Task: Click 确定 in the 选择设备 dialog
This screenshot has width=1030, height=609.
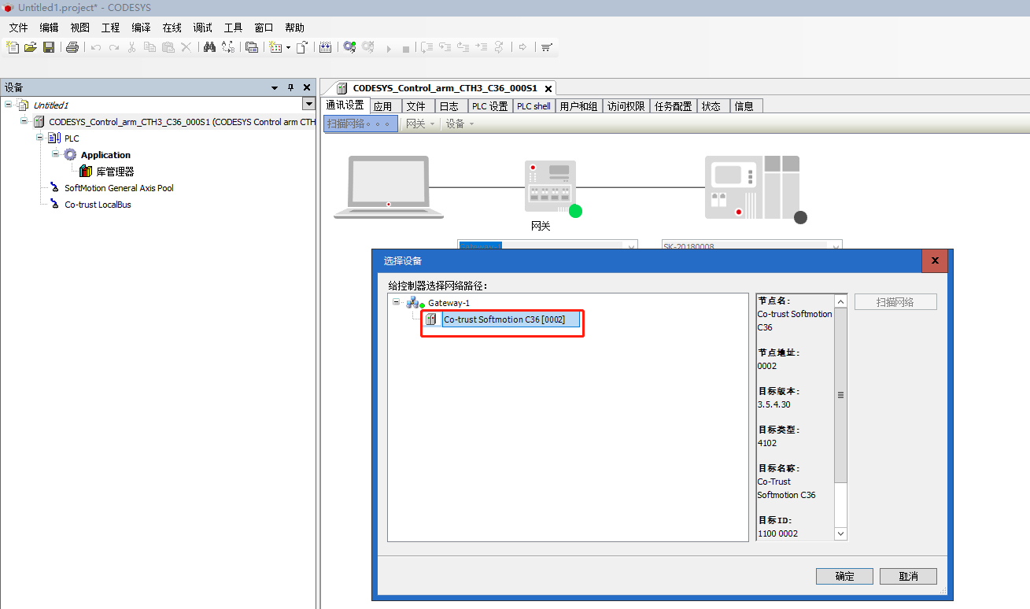Action: click(844, 576)
